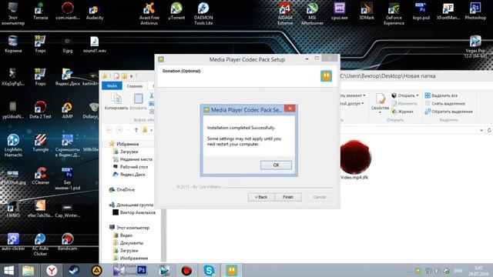
Task: Select the Recycle Bin (Корзина) icon
Action: click(x=13, y=44)
